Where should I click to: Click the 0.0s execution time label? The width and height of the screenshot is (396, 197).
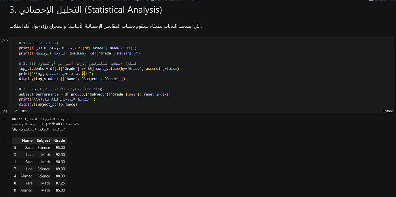click(x=23, y=111)
